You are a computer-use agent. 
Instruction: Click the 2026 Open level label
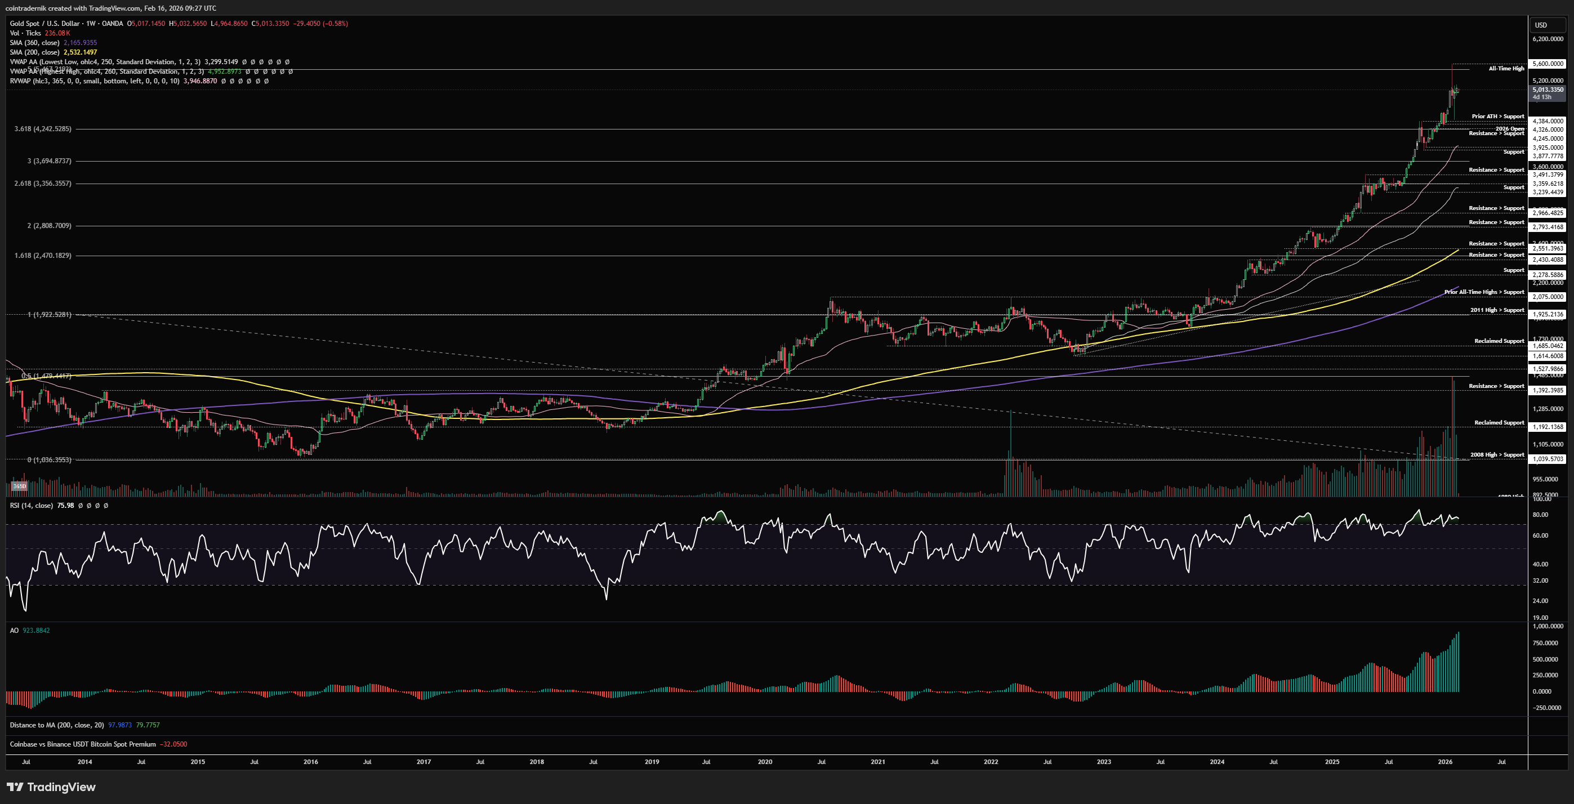click(1509, 128)
